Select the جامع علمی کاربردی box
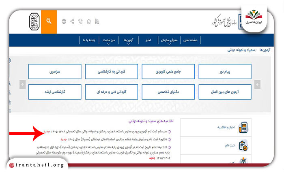 click(x=168, y=72)
